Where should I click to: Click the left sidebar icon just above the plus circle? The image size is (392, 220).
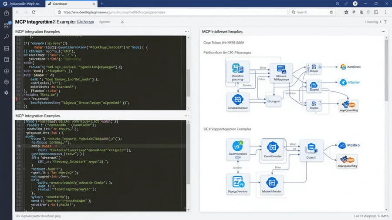[7, 60]
